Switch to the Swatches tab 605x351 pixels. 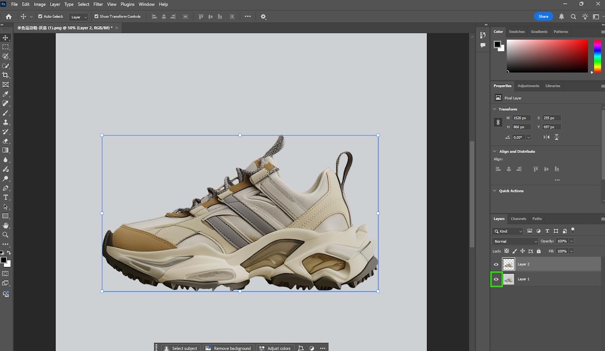pyautogui.click(x=517, y=32)
